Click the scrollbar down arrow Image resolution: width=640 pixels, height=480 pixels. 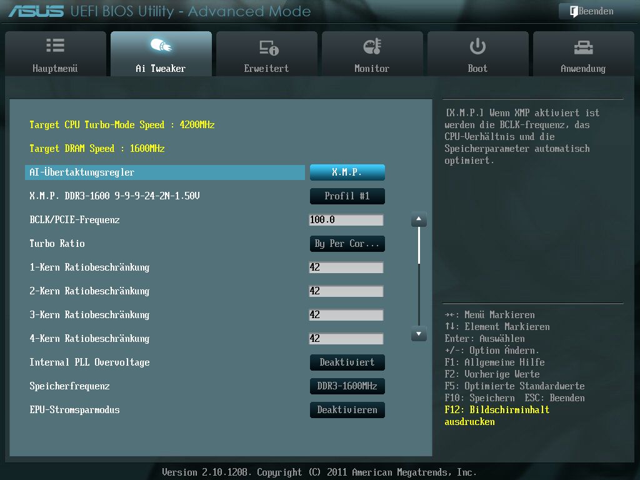(419, 334)
